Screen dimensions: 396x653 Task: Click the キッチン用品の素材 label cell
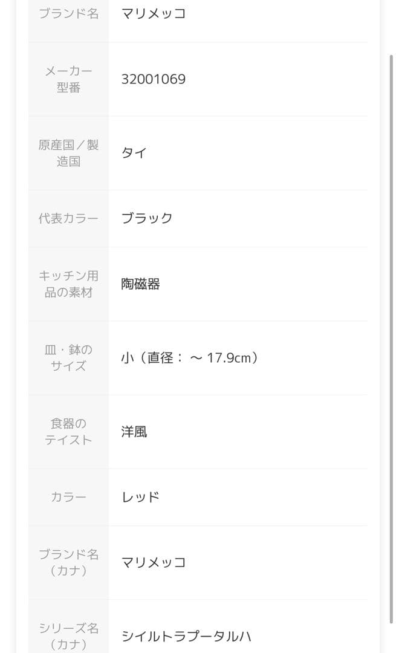(68, 284)
